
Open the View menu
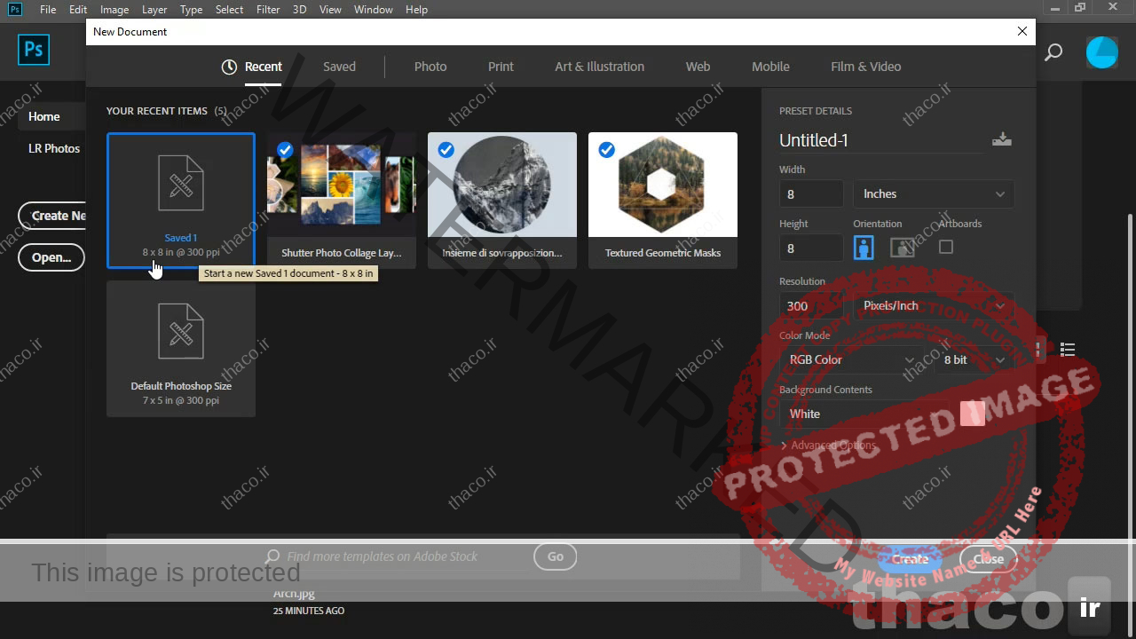(x=330, y=9)
